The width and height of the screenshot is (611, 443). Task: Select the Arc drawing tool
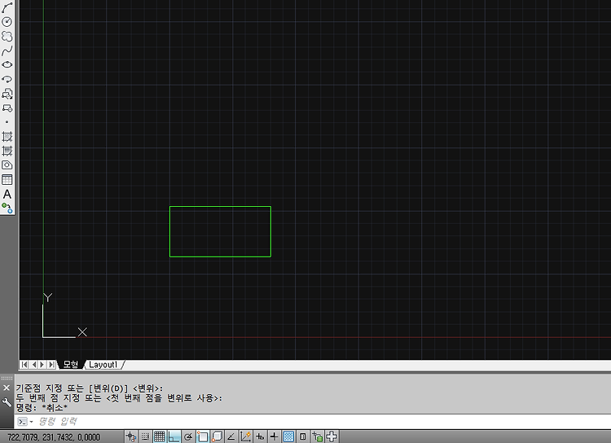click(x=7, y=8)
